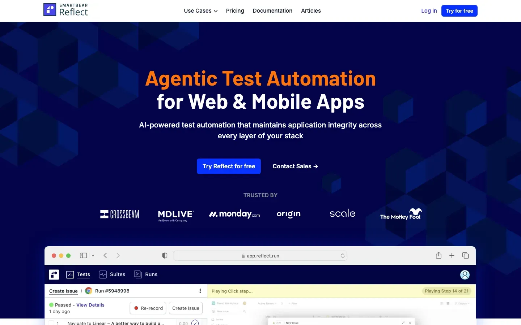The width and height of the screenshot is (521, 325).
Task: Toggle the sidebar icon in mock browser
Action: tap(84, 255)
